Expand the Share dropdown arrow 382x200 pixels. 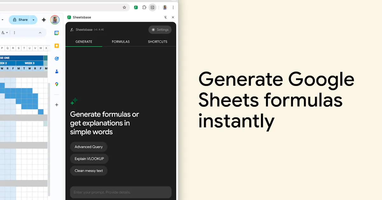(33, 20)
